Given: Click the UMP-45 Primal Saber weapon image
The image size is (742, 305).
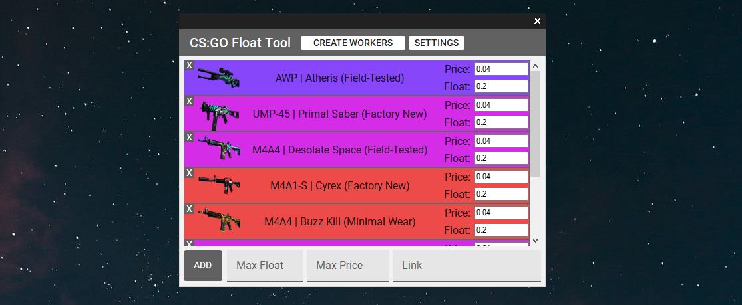Looking at the screenshot, I should pos(219,115).
